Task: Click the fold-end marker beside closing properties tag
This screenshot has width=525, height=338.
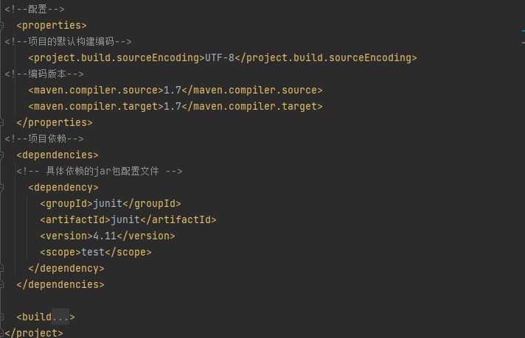Action: pos(2,123)
